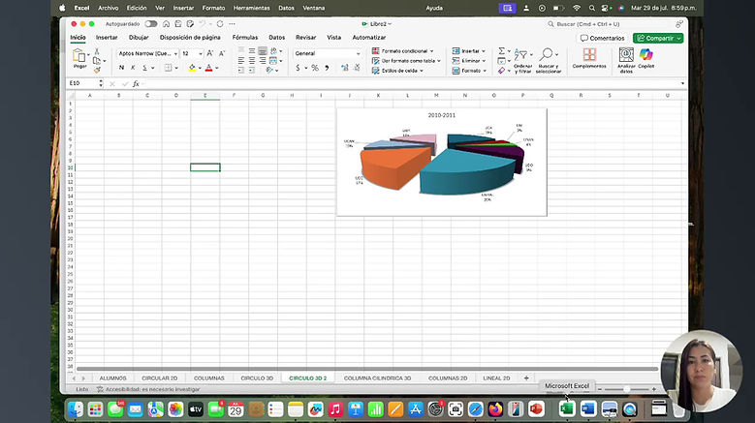Screen dimensions: 755x423
Task: Open the more options ellipsis in title bar
Action: [232, 23]
